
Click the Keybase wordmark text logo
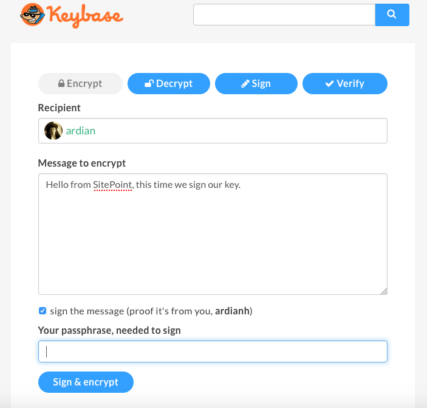[x=85, y=16]
